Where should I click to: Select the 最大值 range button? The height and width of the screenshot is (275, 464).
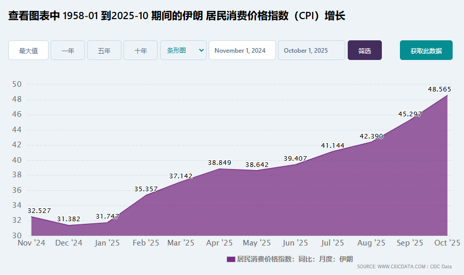pyautogui.click(x=28, y=51)
